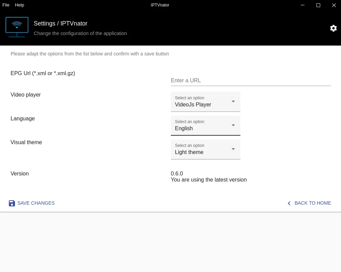The image size is (341, 272).
Task: Click the floppy disk save icon
Action: [12, 203]
